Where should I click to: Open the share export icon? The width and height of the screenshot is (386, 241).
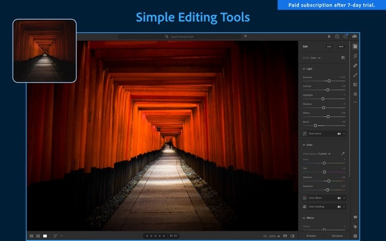[x=337, y=37]
